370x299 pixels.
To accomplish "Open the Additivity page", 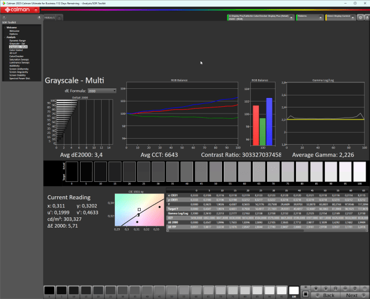I will pos(14,65).
